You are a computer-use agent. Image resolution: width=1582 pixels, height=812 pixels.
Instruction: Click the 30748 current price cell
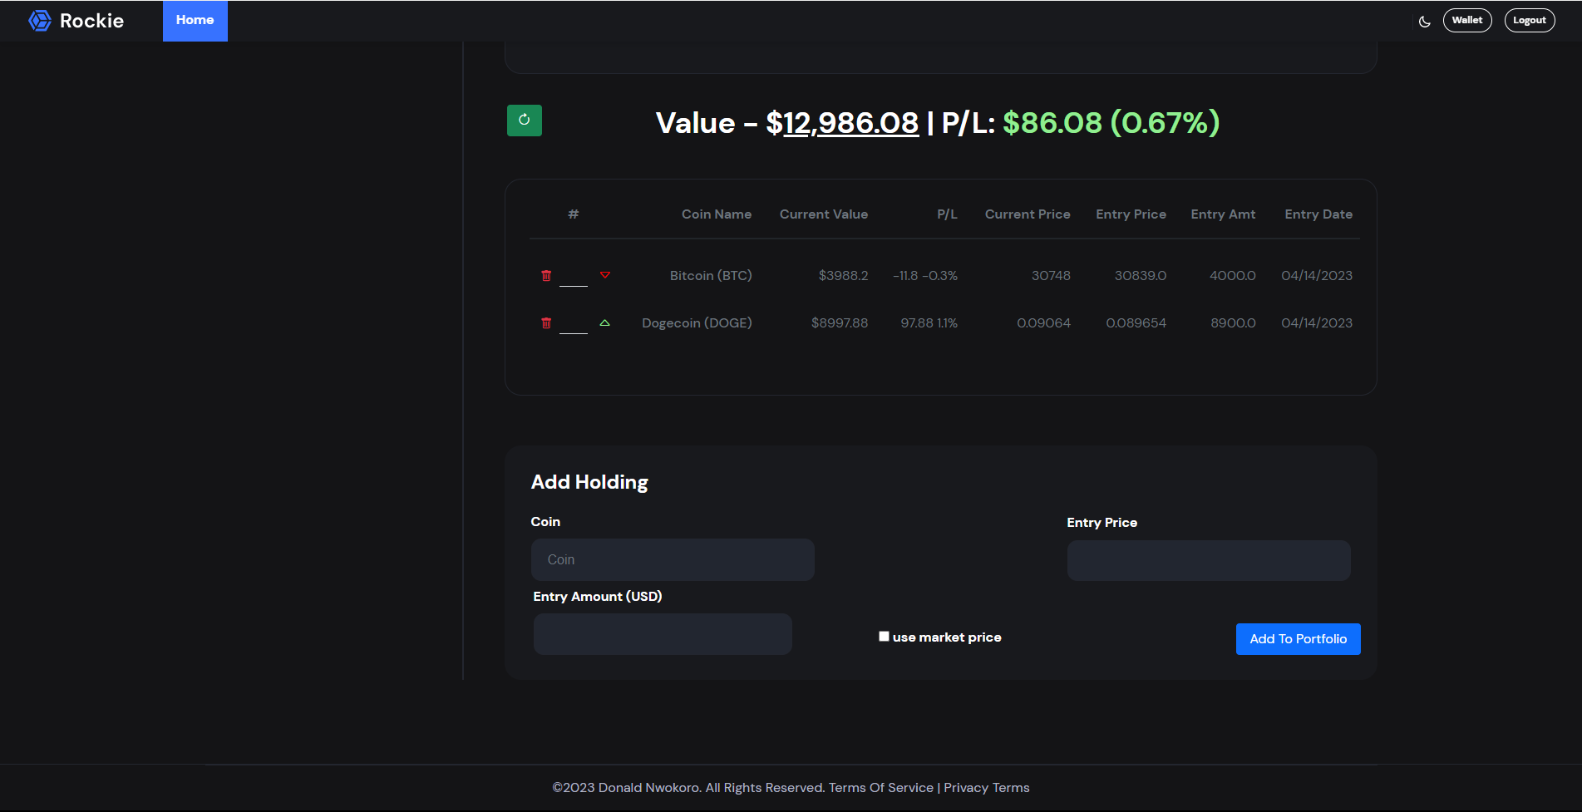point(1051,276)
